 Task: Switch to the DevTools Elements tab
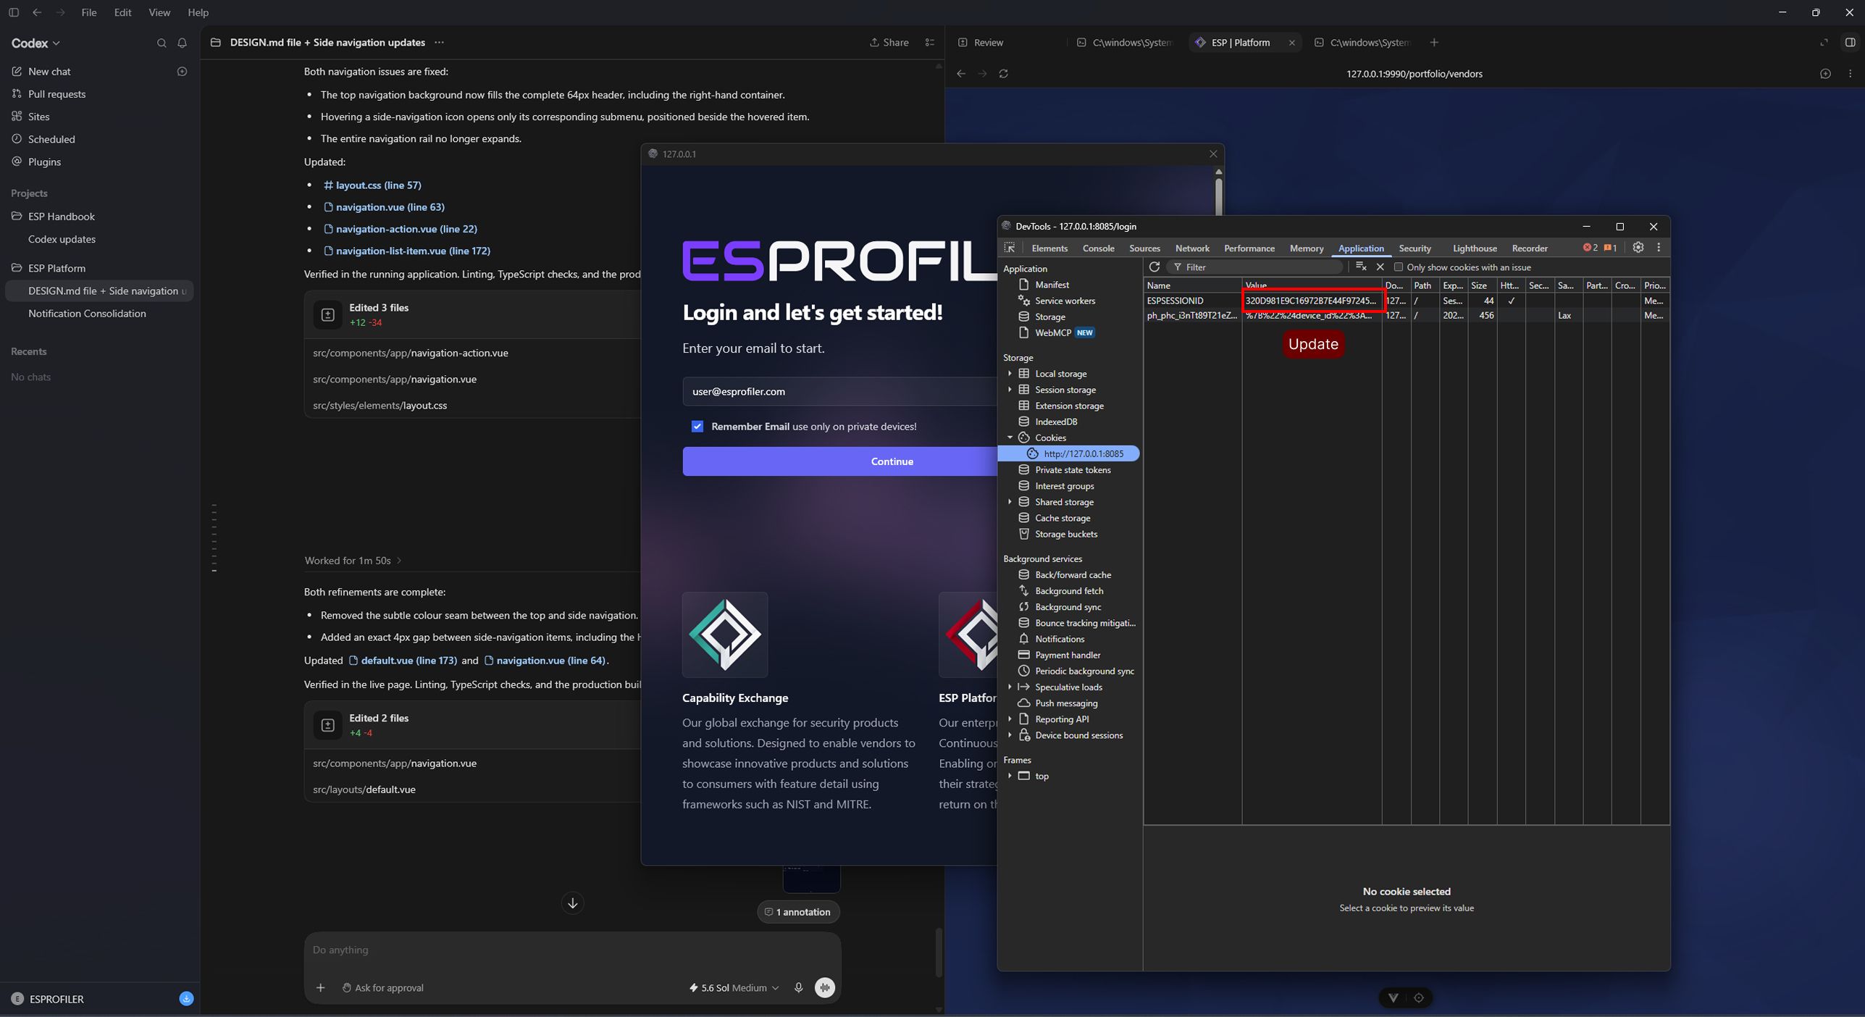point(1049,248)
